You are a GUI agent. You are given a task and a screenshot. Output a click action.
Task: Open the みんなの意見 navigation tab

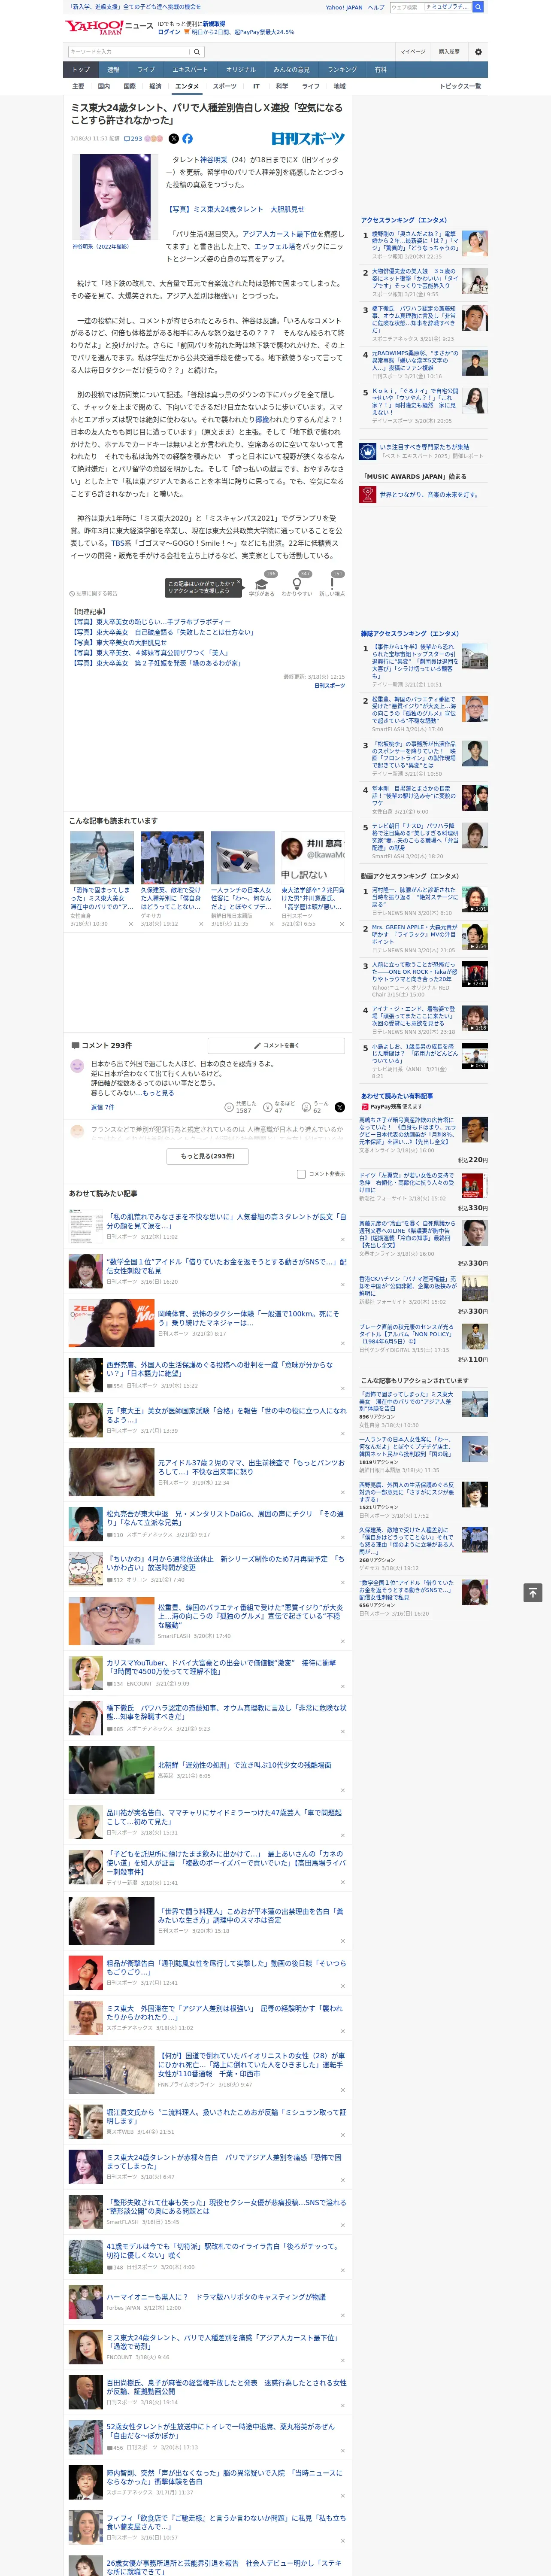[x=291, y=70]
